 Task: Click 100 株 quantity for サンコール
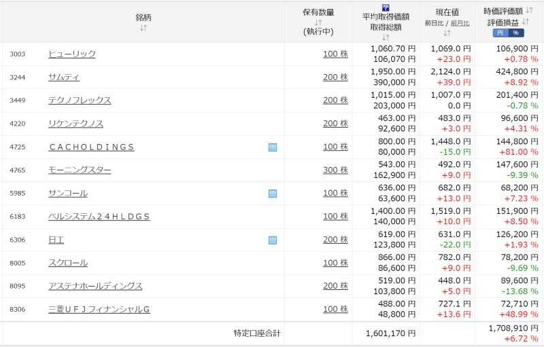335,194
